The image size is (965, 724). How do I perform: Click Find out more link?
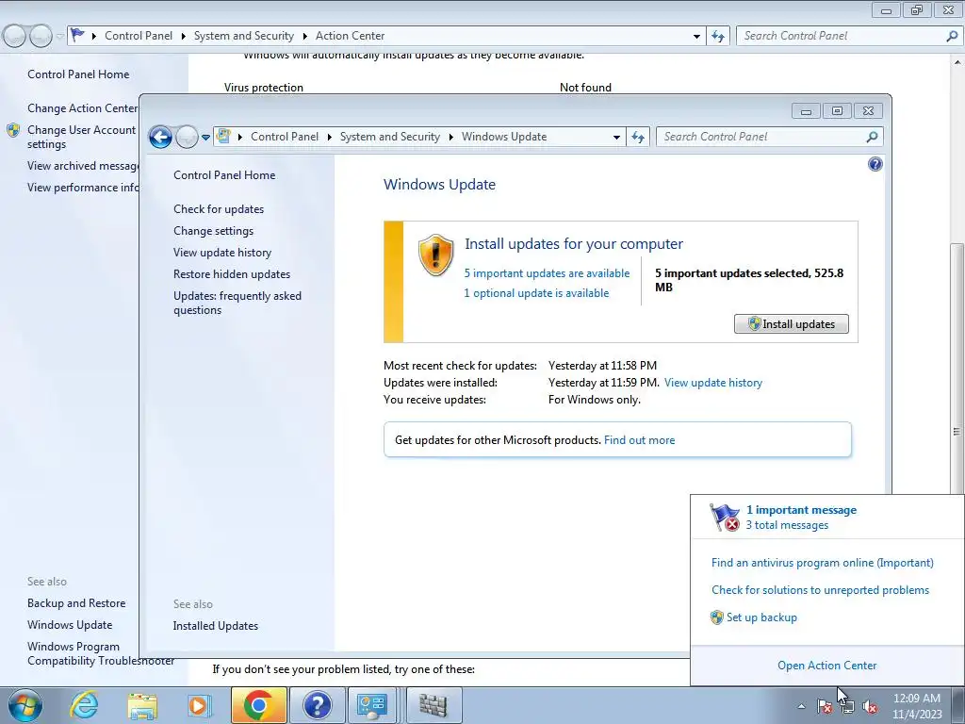point(639,440)
